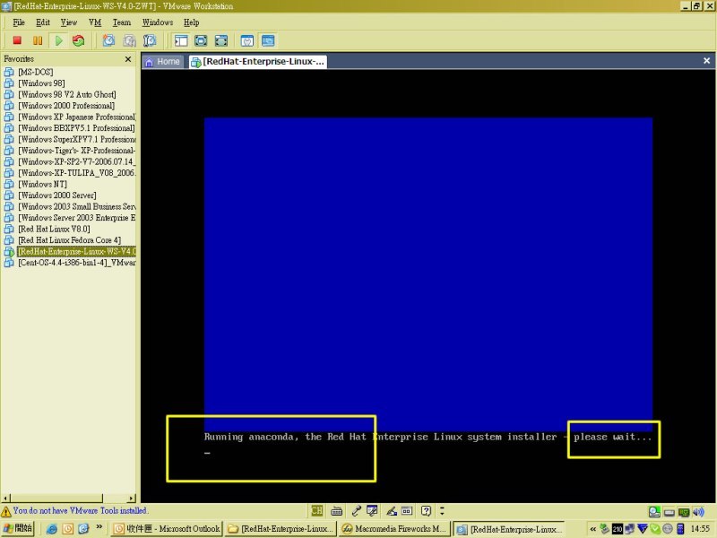Select [MS-DOS] in Favorites
The height and width of the screenshot is (538, 717).
[36, 72]
